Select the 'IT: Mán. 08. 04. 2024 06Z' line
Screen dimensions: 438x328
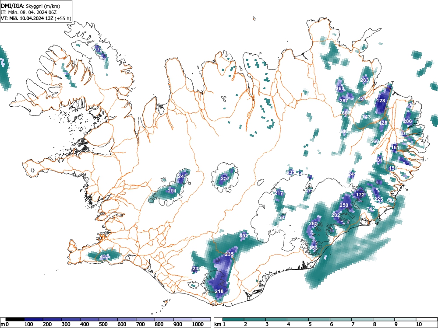tap(29, 12)
